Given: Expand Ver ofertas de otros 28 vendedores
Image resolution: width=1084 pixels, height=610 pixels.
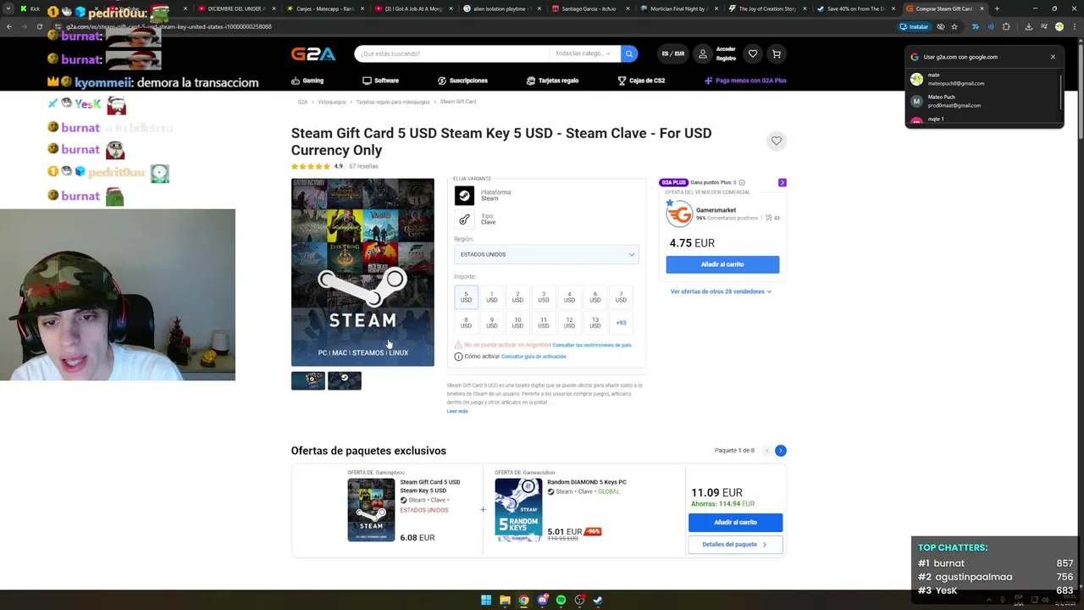Looking at the screenshot, I should (x=721, y=291).
